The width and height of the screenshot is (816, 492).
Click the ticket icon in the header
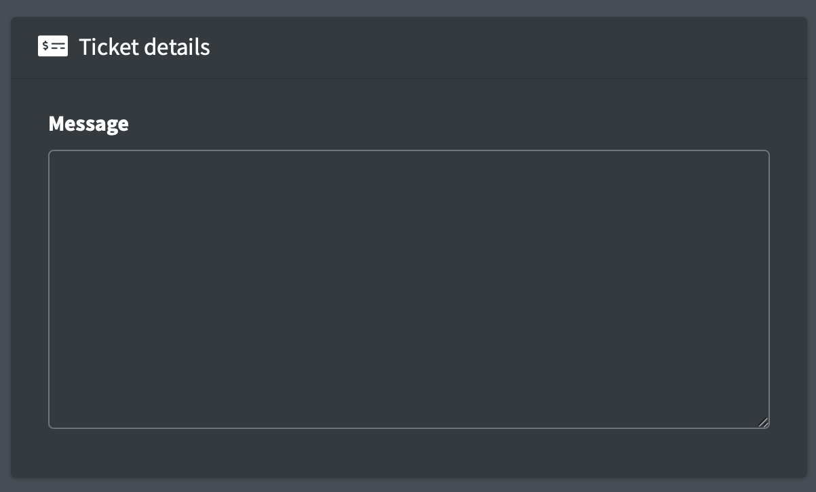(x=53, y=46)
